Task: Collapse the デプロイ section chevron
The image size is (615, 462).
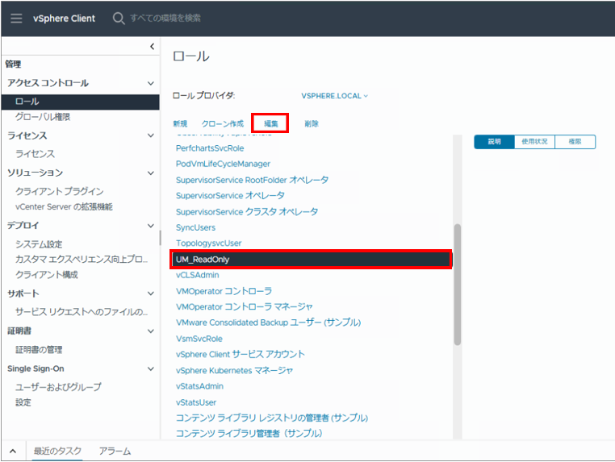Action: point(151,226)
